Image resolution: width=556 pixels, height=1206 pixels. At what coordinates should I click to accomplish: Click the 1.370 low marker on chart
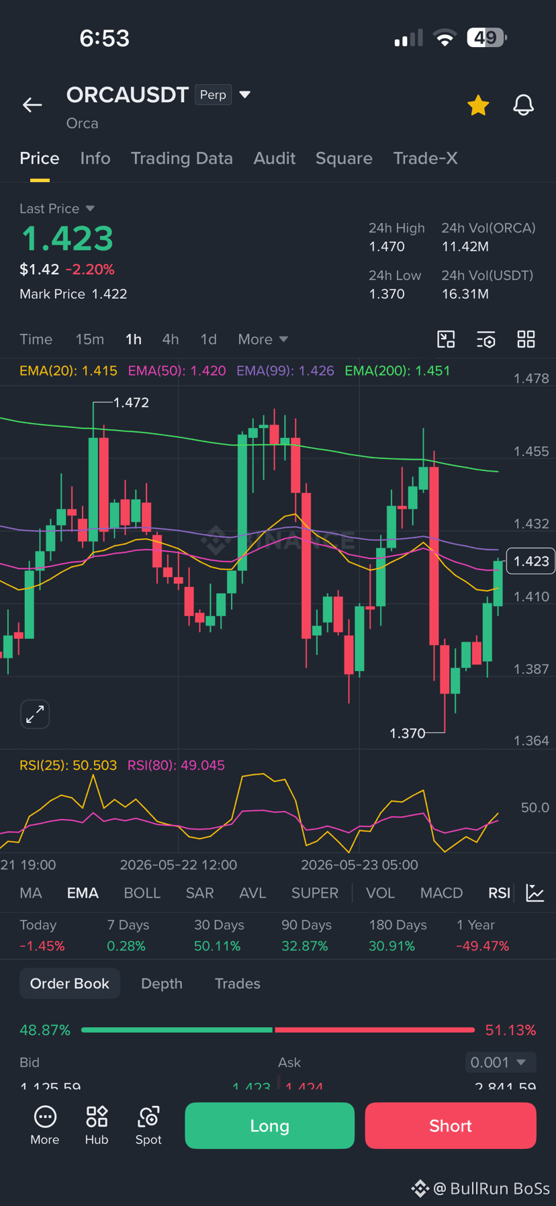[x=408, y=733]
